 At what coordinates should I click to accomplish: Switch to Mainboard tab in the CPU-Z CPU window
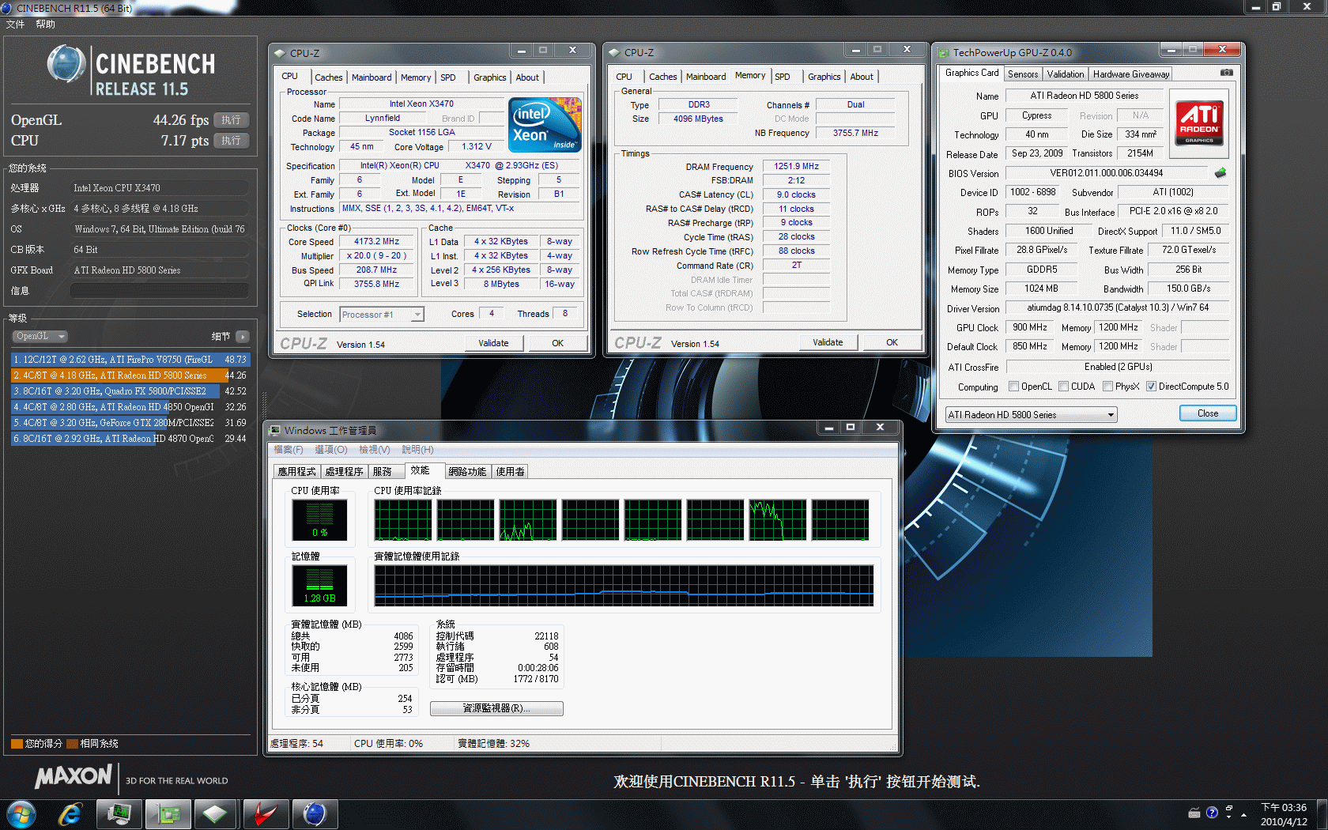tap(372, 77)
